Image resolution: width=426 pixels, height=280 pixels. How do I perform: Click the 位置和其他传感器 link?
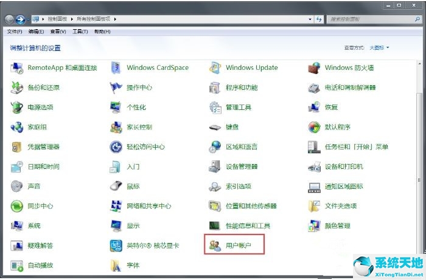pos(251,207)
